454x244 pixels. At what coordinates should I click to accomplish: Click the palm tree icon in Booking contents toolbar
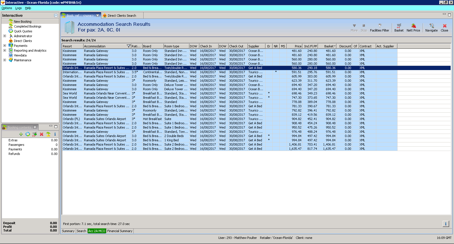(x=48, y=134)
